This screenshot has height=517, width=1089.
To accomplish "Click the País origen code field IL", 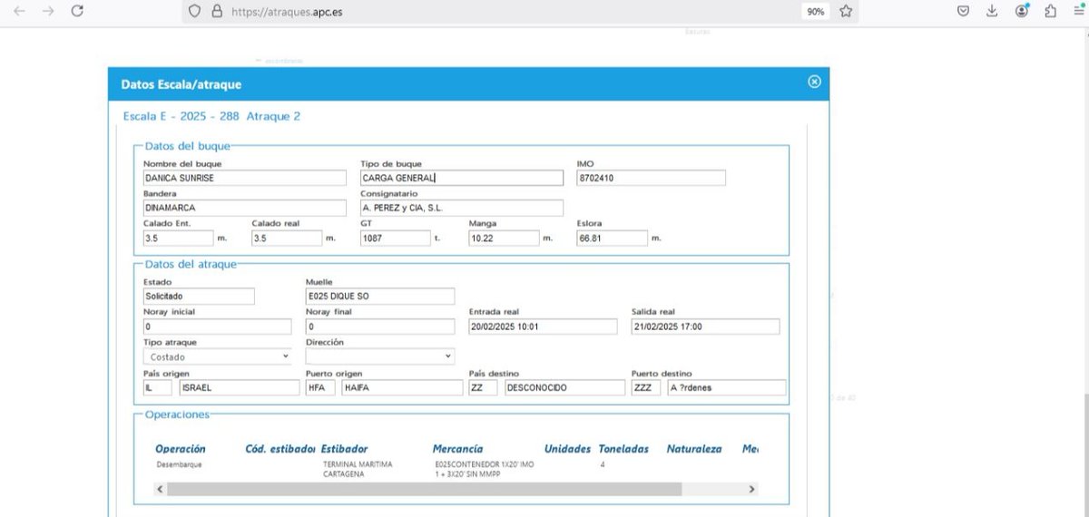I will click(x=157, y=387).
